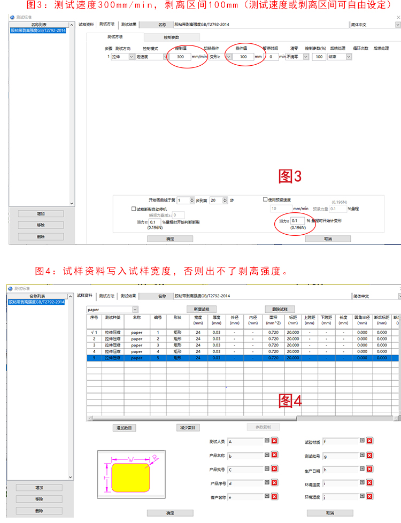Click red X icon next to 客户名称
Screen dimensions: 401x523
coord(274,497)
